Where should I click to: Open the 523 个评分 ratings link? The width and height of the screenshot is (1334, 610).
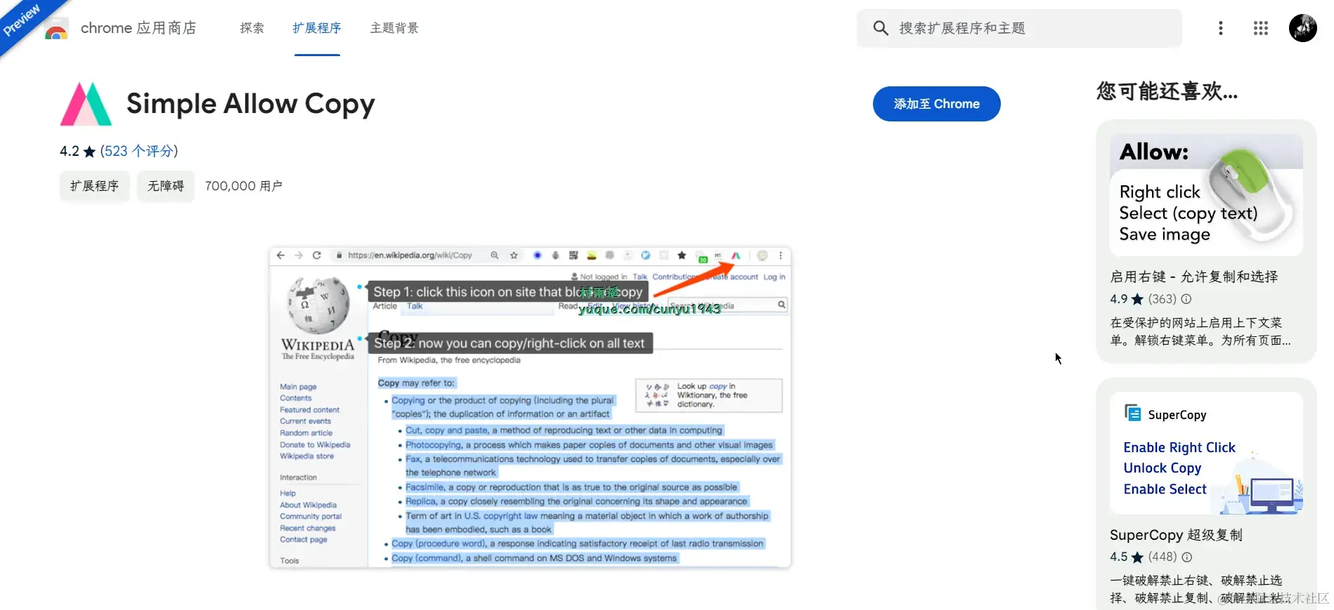pos(139,151)
